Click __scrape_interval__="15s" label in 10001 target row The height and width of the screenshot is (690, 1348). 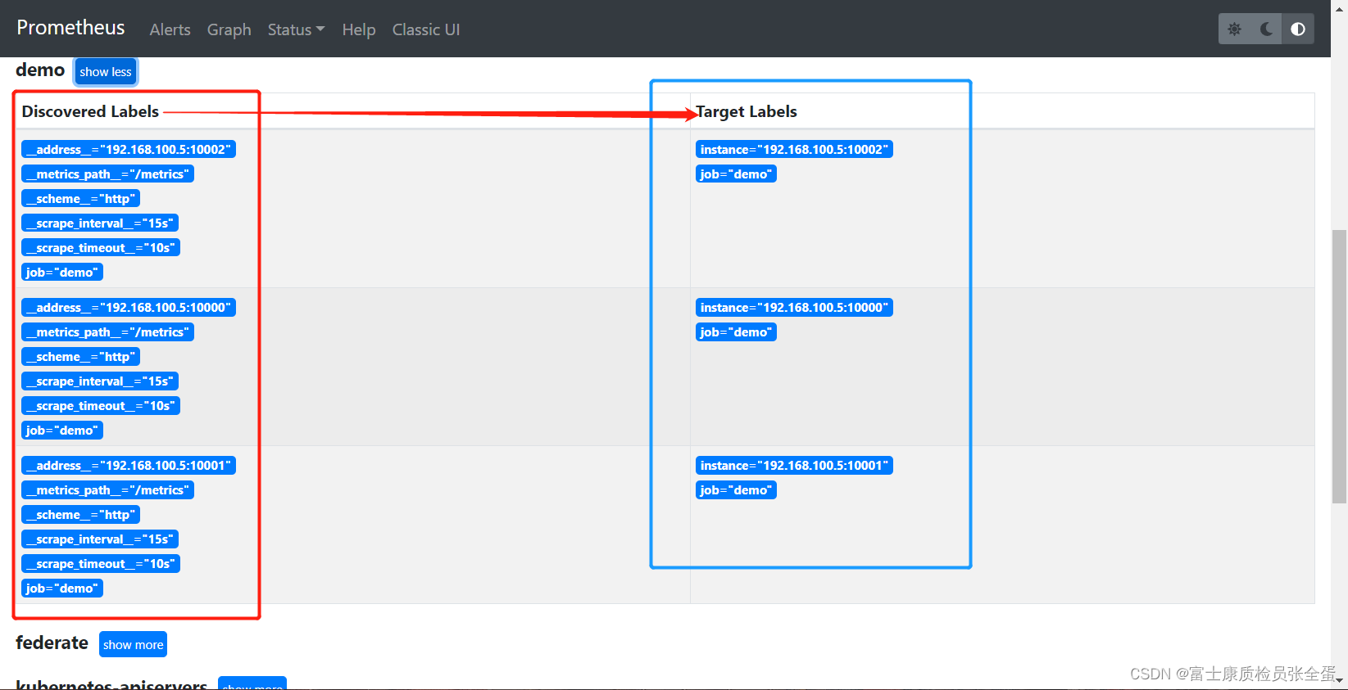[100, 539]
